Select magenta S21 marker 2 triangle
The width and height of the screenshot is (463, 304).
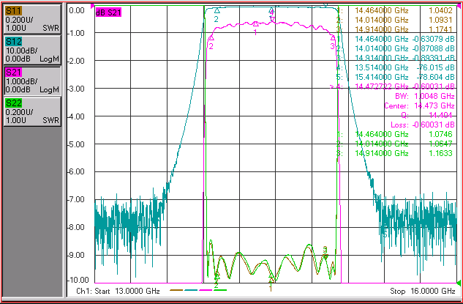click(x=211, y=38)
